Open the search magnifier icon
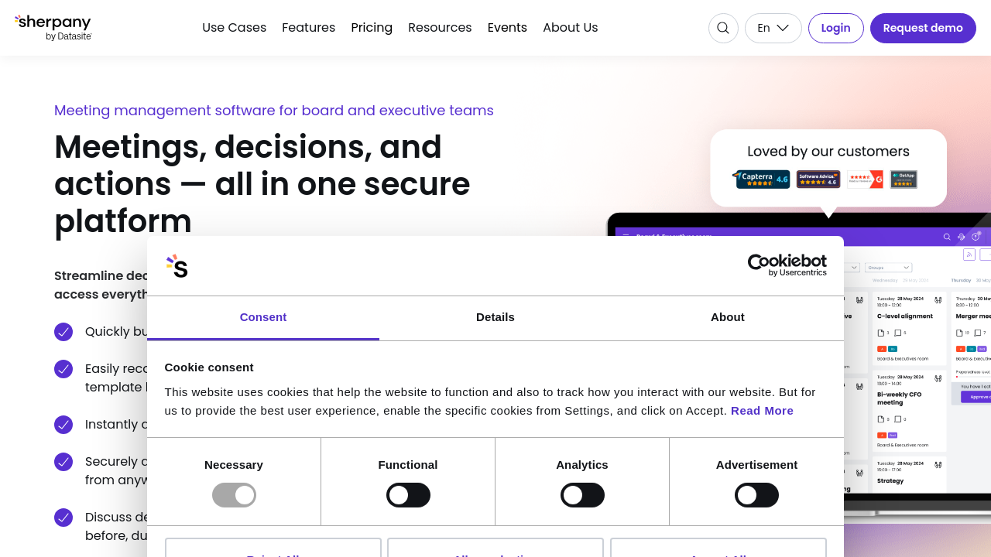The width and height of the screenshot is (991, 557). coord(723,29)
